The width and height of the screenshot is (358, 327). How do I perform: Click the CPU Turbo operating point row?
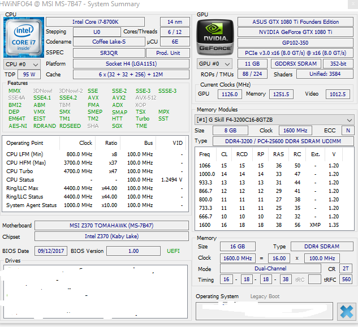[x=95, y=171]
